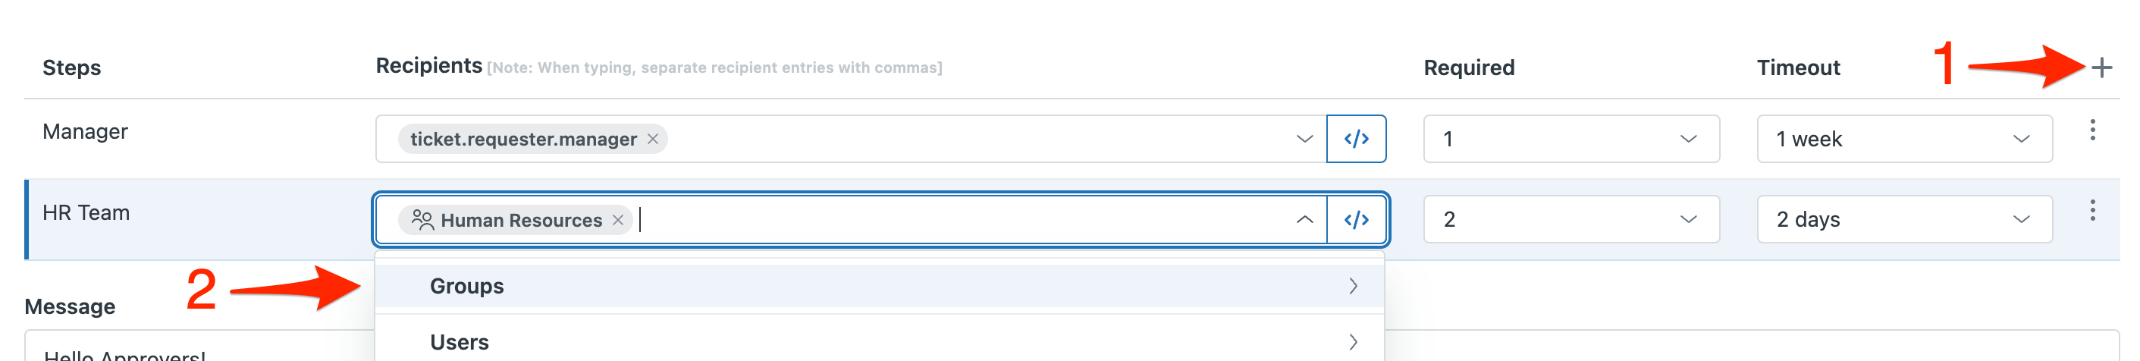
Task: Open HR Team Required count dropdown
Action: [x=1571, y=219]
